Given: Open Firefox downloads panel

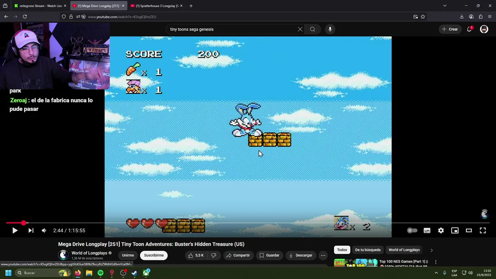Looking at the screenshot, I should click(x=462, y=17).
